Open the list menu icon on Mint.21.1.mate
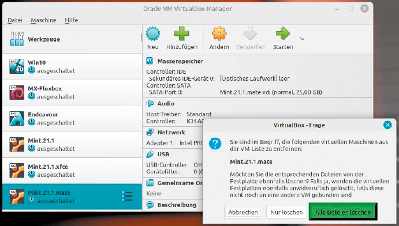 pos(126,196)
